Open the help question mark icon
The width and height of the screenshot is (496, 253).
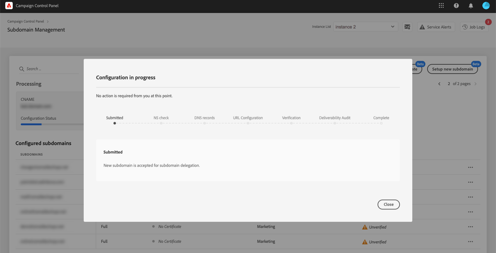456,6
